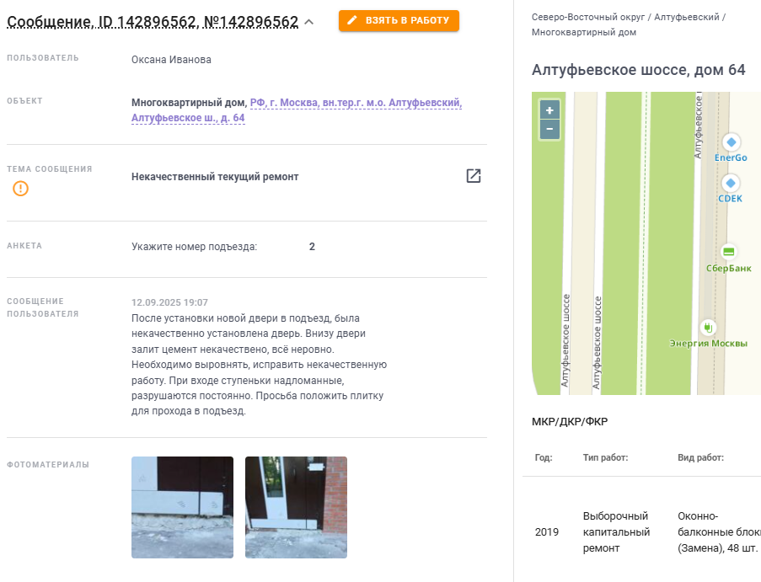
Task: Click the message title ID 142896562
Action: [x=153, y=22]
